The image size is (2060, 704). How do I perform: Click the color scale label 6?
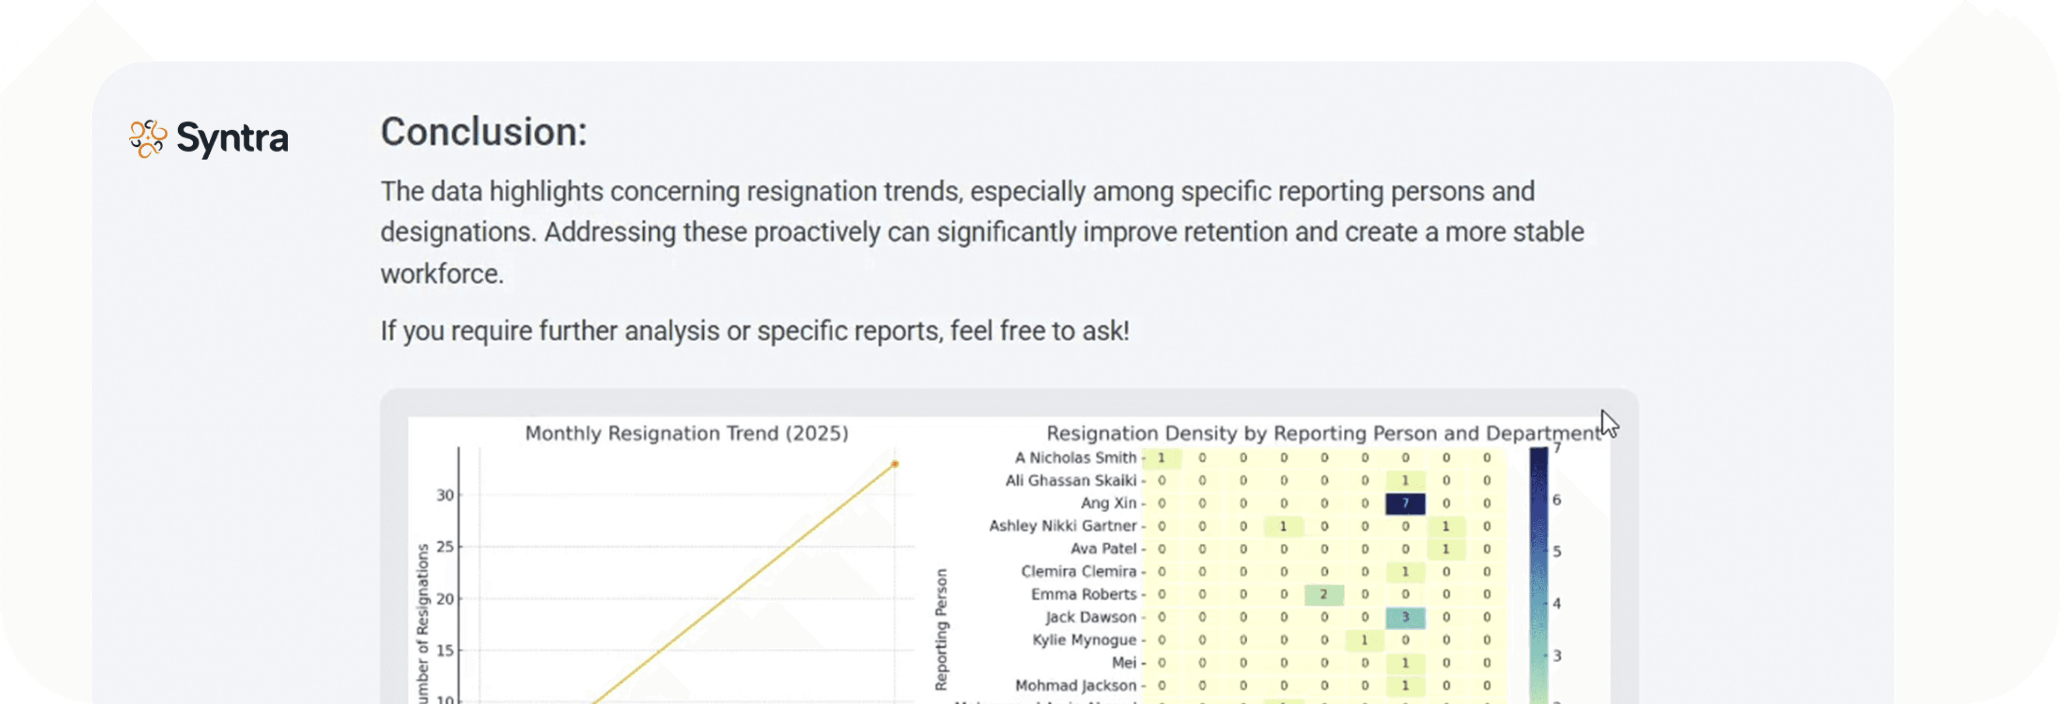coord(1556,499)
